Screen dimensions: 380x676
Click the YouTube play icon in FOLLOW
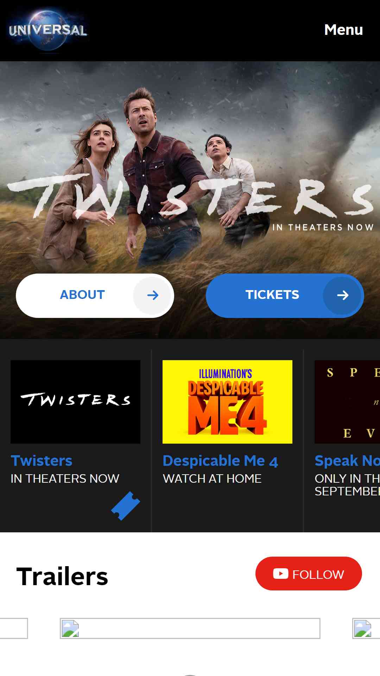click(280, 574)
